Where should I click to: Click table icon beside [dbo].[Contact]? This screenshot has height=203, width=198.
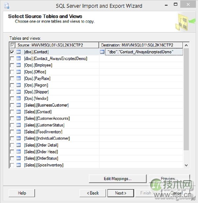tap(18, 52)
